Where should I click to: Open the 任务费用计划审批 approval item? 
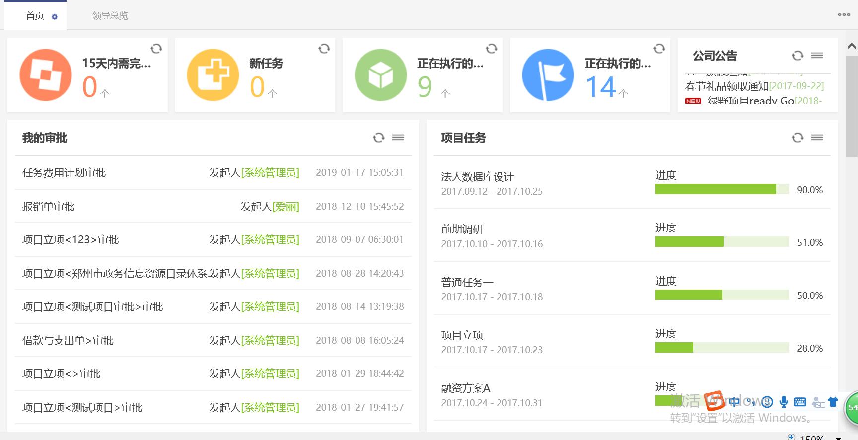coord(64,173)
